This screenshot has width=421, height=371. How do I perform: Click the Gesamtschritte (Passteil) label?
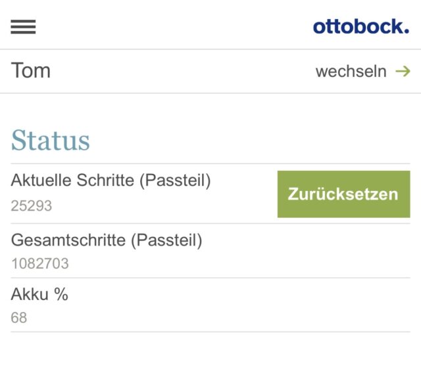click(107, 240)
